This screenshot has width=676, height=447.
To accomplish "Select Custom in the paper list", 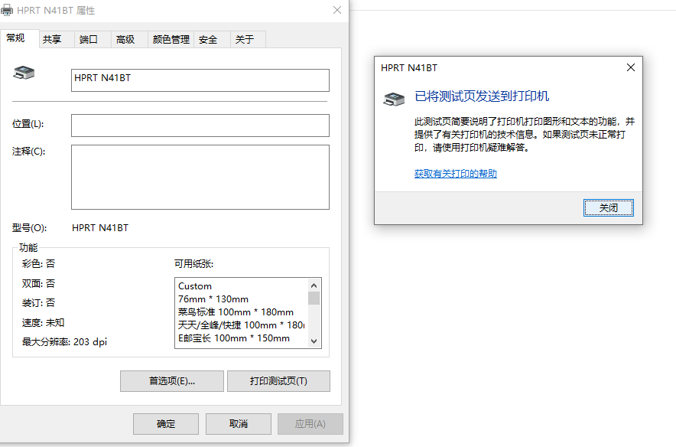I will pyautogui.click(x=195, y=286).
